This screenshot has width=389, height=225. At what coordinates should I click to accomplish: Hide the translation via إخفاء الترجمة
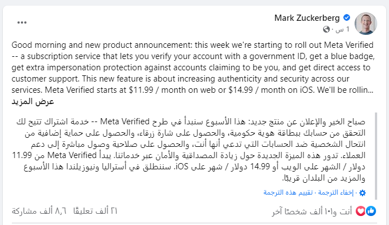tap(341, 192)
